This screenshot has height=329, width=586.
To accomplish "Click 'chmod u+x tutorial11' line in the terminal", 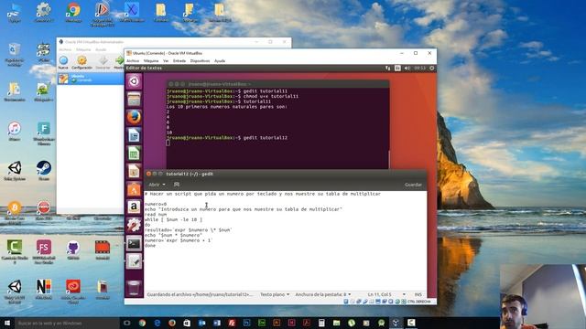I will (271, 96).
